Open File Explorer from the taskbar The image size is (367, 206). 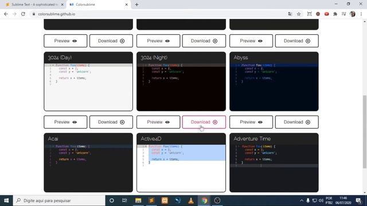click(x=138, y=200)
